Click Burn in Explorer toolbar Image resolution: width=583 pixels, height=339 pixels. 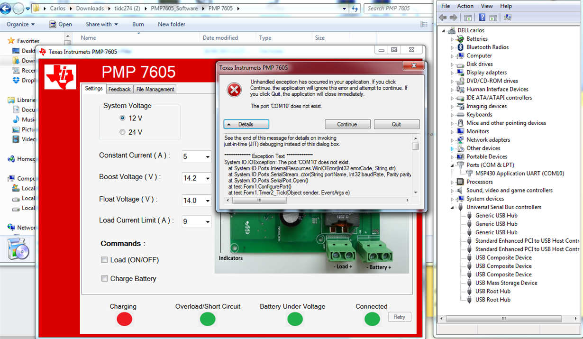[138, 24]
